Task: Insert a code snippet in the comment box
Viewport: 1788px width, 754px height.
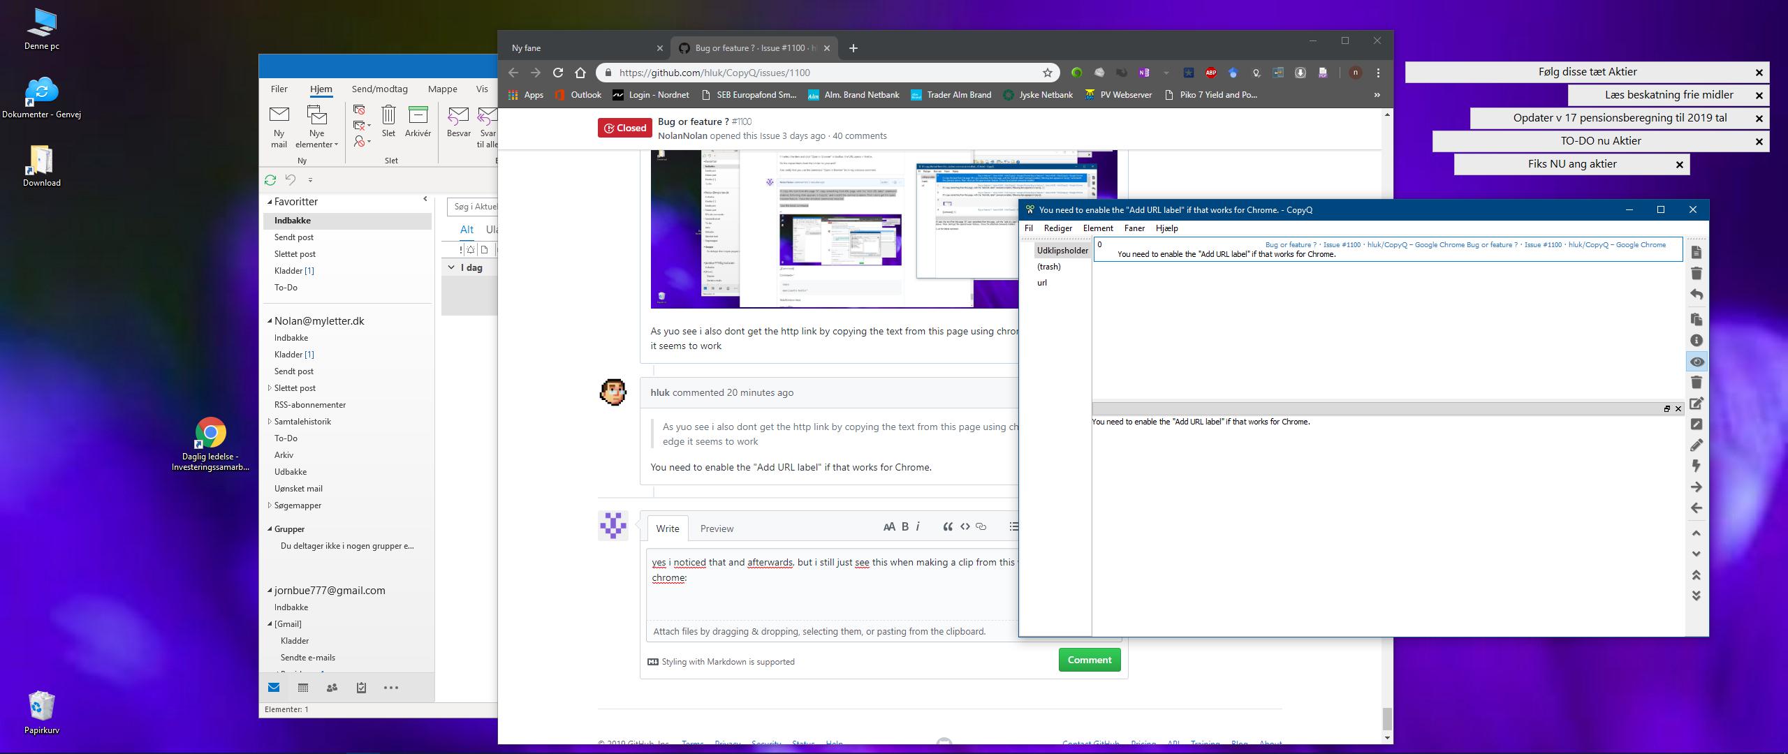Action: [965, 527]
